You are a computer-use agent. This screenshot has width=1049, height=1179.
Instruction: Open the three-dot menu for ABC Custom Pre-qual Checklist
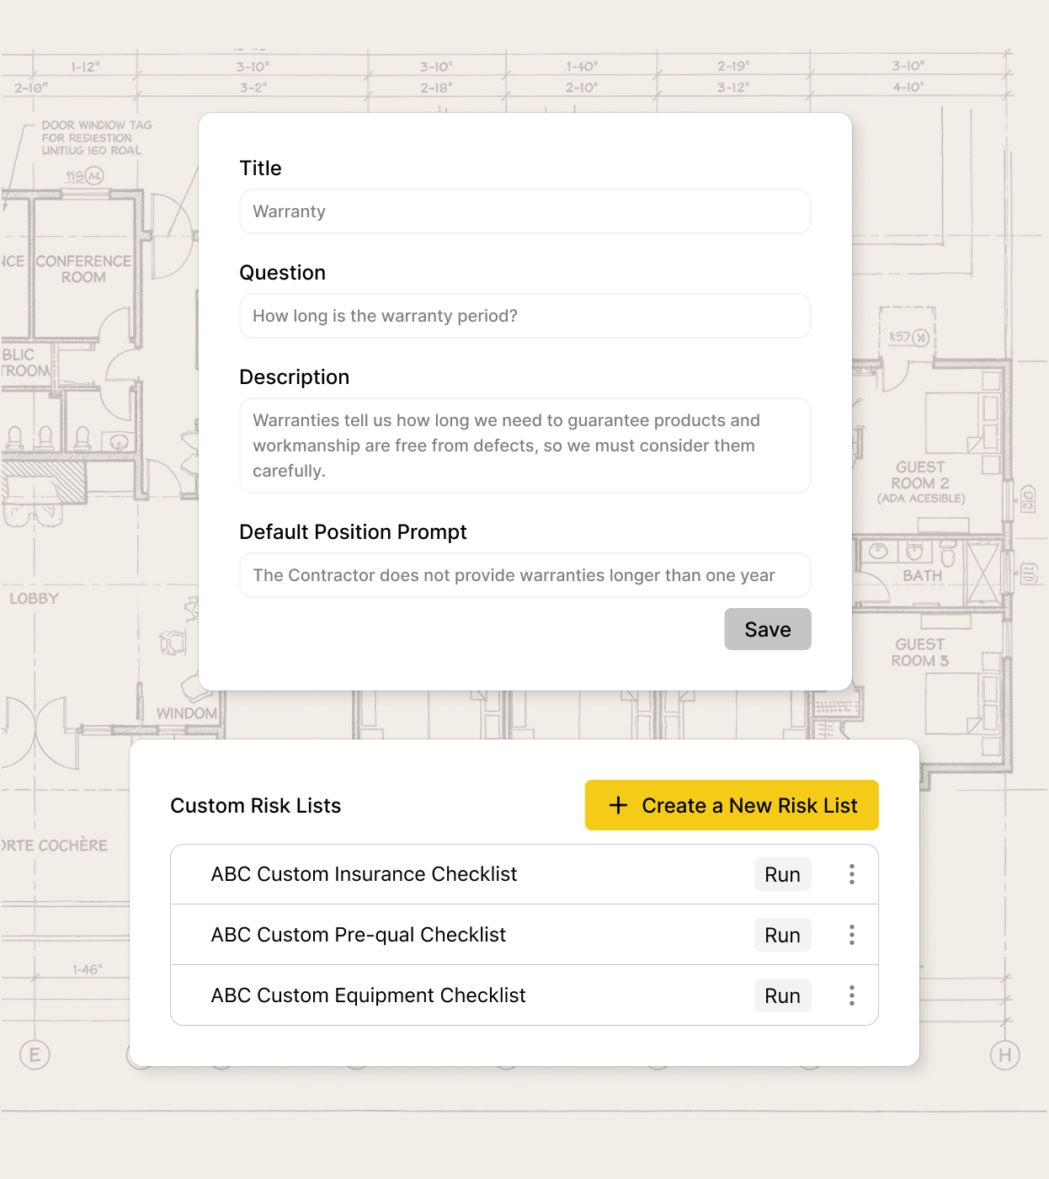click(852, 935)
